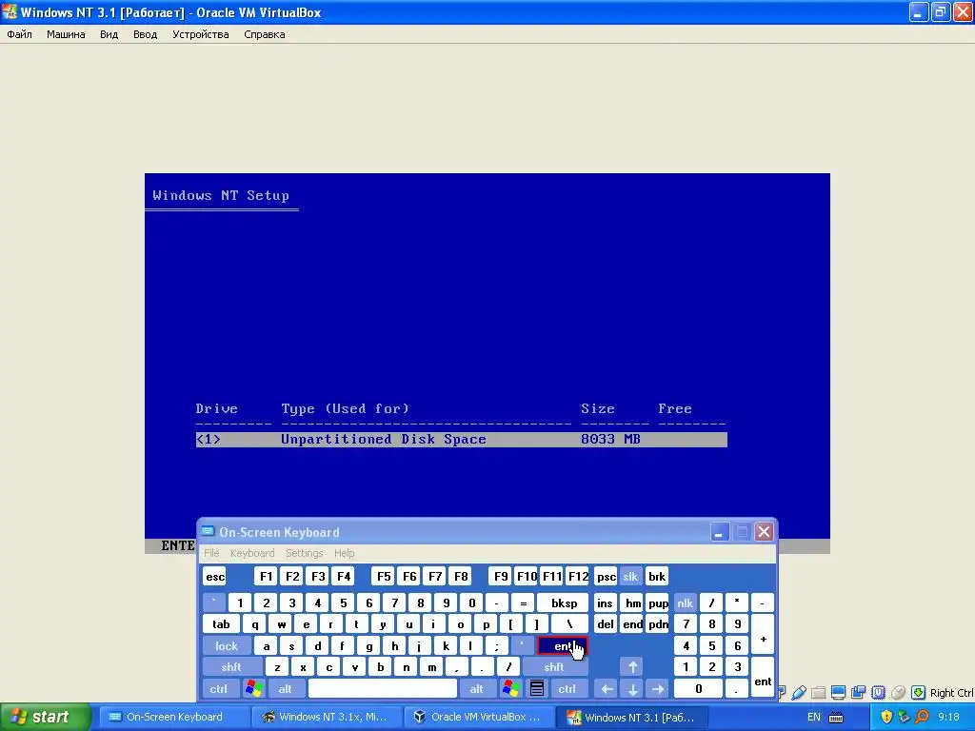
Task: Toggle the slk scroll lock key
Action: click(630, 576)
